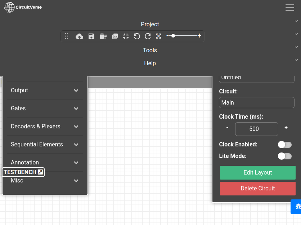Toggle the Lite Mode switch

285,156
